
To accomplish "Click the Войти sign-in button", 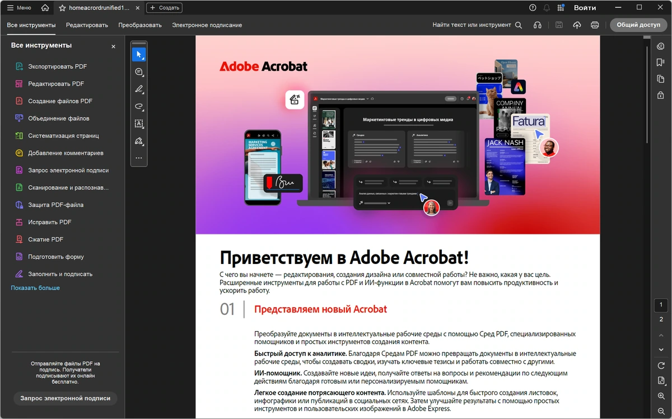I will point(585,8).
